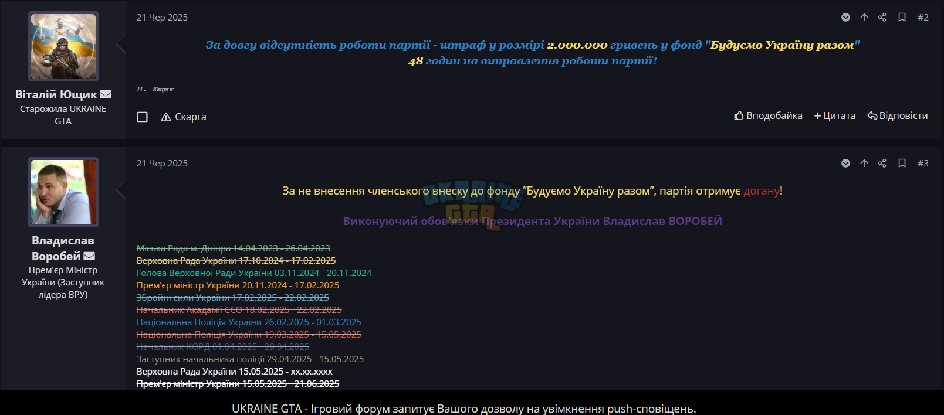
Task: Click the red word догану in post #3
Action: [x=762, y=191]
